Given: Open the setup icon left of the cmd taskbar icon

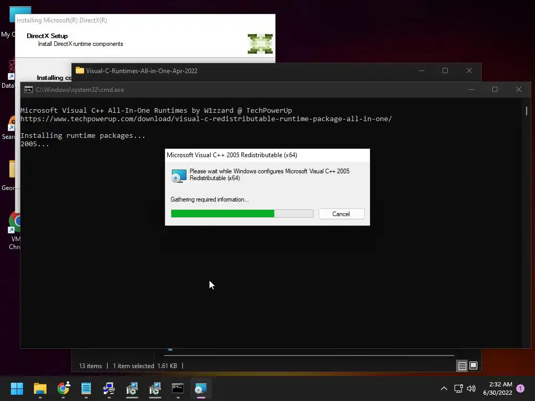Looking at the screenshot, I should click(155, 388).
